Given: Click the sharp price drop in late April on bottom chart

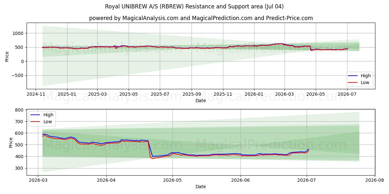Looking at the screenshot, I should pyautogui.click(x=150, y=149).
